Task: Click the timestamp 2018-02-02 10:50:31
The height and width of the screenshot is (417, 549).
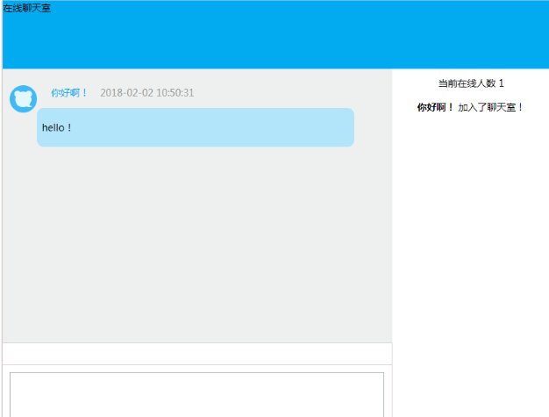Action: [146, 93]
